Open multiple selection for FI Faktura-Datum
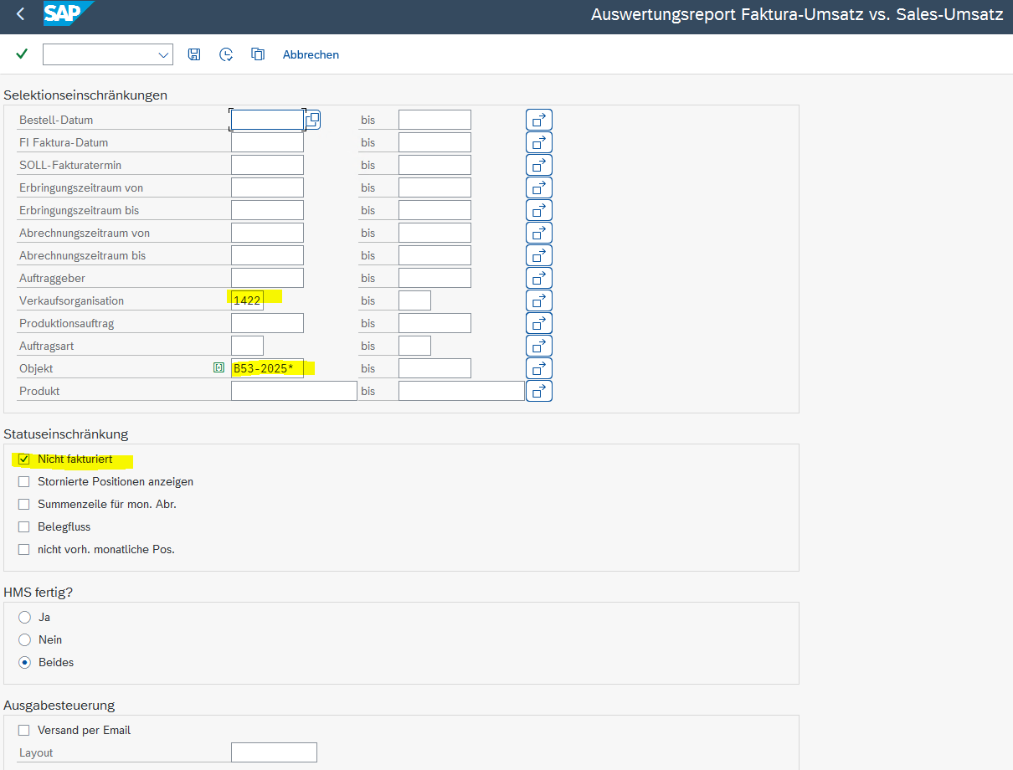 pyautogui.click(x=539, y=142)
